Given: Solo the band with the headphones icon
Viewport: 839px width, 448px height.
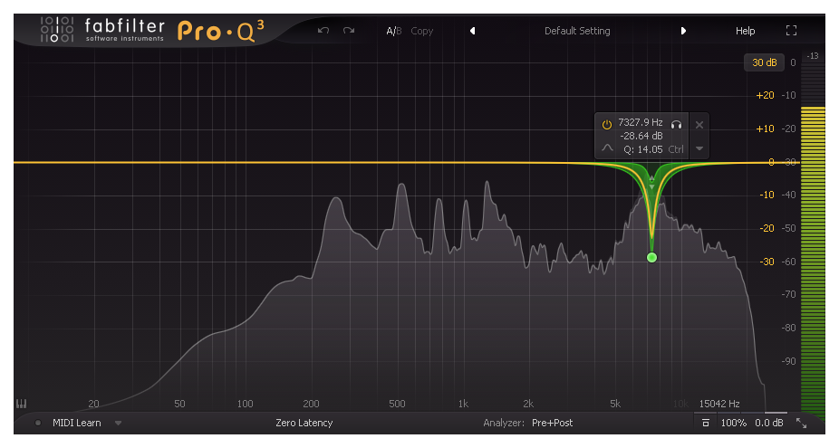Looking at the screenshot, I should [676, 125].
